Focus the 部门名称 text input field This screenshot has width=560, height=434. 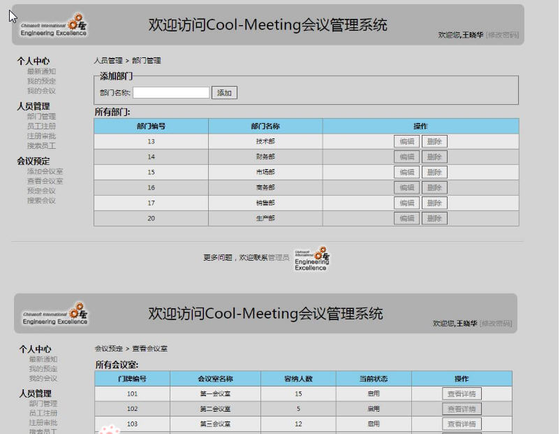[x=171, y=92]
